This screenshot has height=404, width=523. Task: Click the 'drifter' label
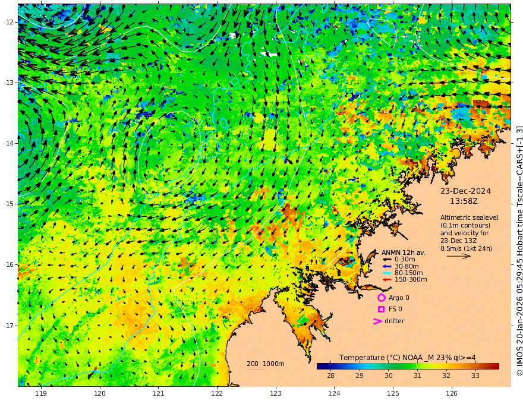coord(395,321)
